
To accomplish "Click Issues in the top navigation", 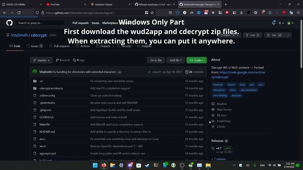I will tap(95, 23).
